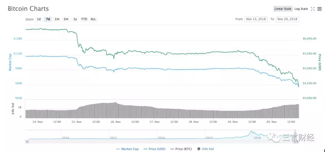
Task: Click the 19. Nov x-axis label
Action: pos(233,122)
